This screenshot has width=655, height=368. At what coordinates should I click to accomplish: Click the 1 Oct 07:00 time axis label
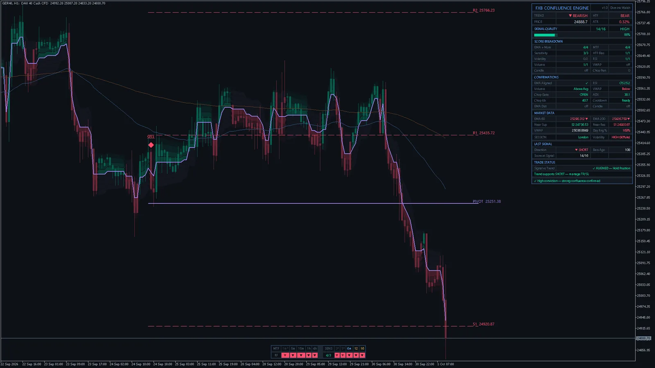point(445,364)
